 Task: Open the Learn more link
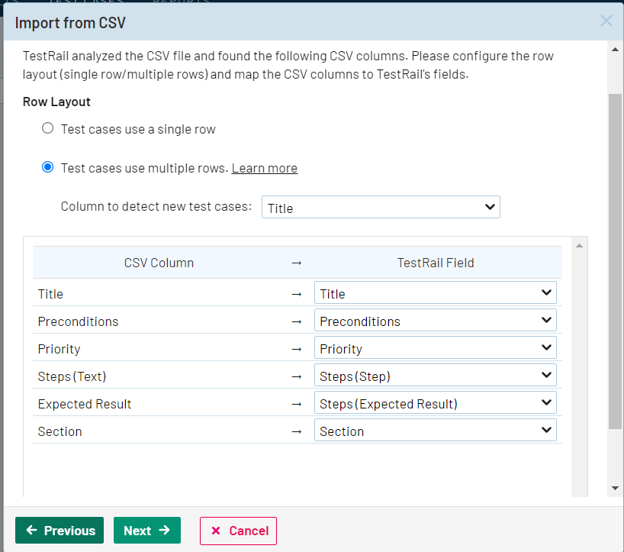pos(264,168)
